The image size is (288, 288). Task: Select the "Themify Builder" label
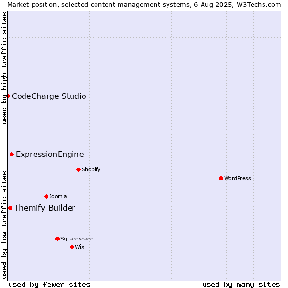coord(45,208)
